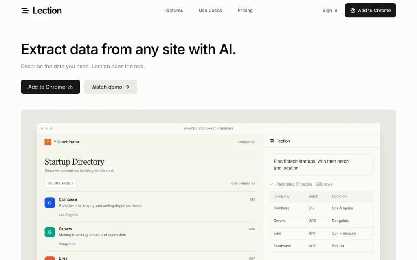
Task: Click the Groww company name in directory
Action: (66, 229)
